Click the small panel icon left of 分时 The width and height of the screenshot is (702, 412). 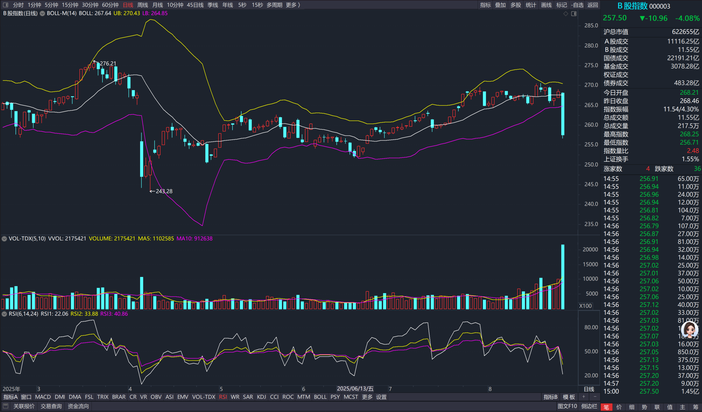pyautogui.click(x=6, y=5)
